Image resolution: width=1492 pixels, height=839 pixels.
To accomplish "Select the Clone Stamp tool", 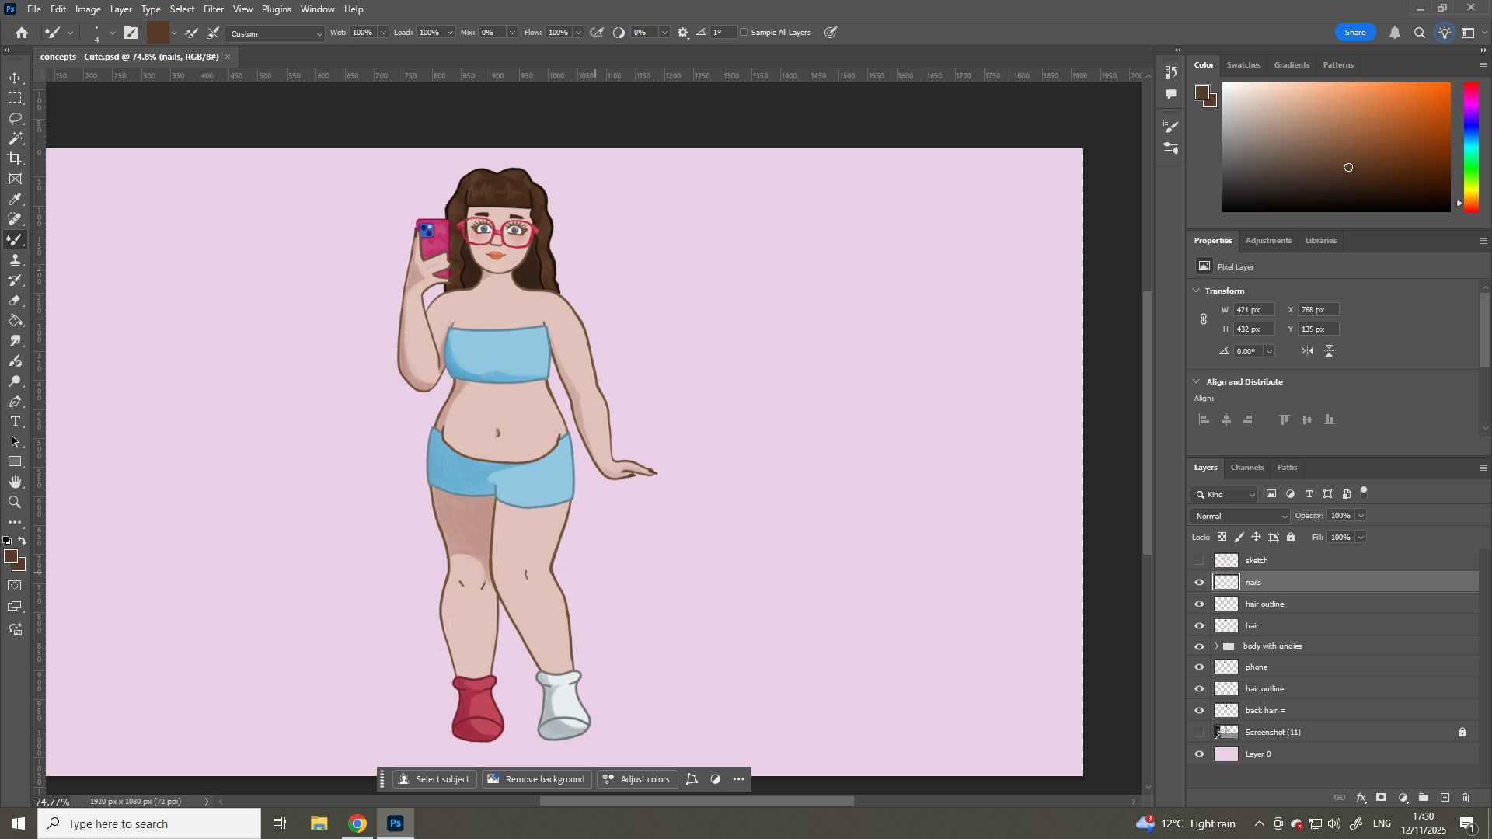I will coord(15,260).
